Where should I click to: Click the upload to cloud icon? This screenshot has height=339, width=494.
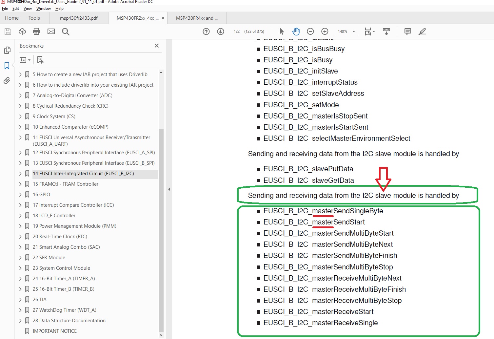pos(22,32)
